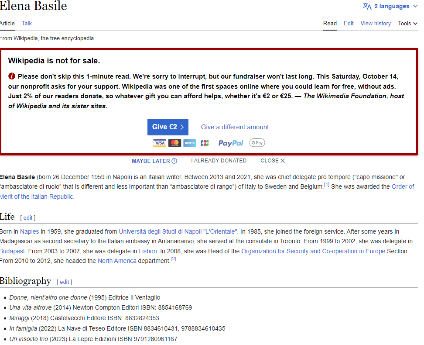Follow reference footnote 1
This screenshot has width=424, height=345.
point(327,185)
